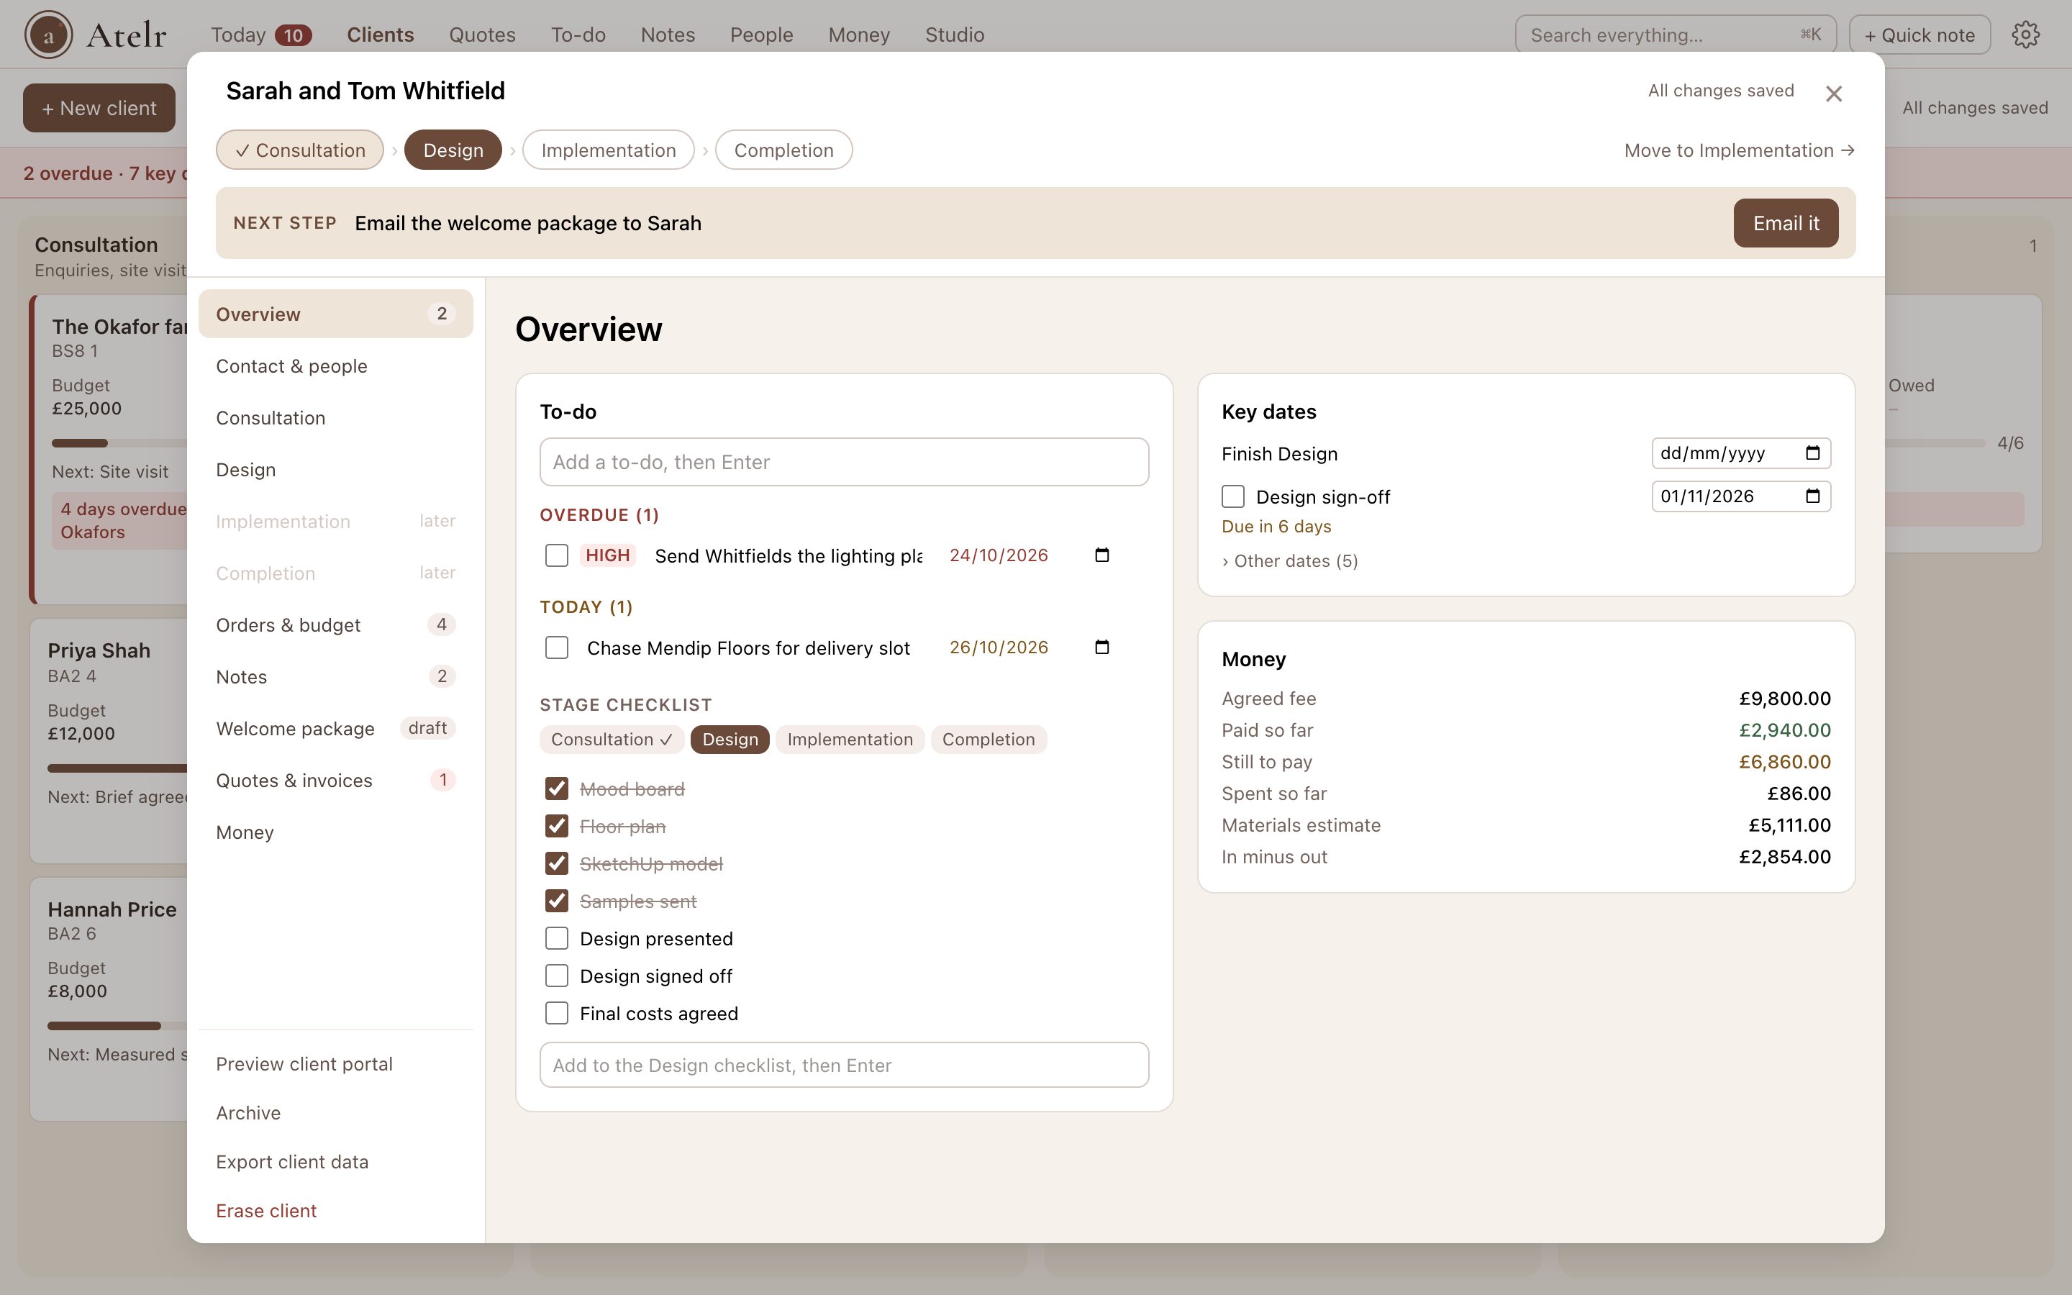
Task: Open calendar picker for Finish Design date
Action: pos(1812,453)
